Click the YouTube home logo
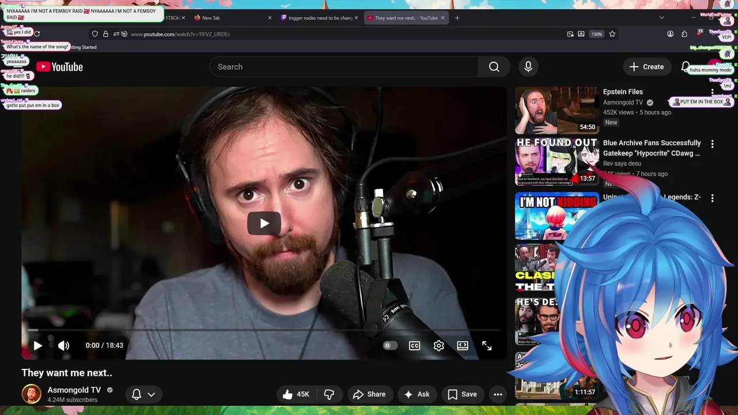Image resolution: width=738 pixels, height=415 pixels. click(59, 67)
